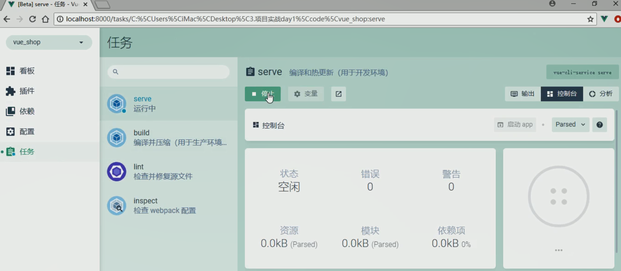
Task: Click the 控制台 panel grid icon
Action: [256, 125]
